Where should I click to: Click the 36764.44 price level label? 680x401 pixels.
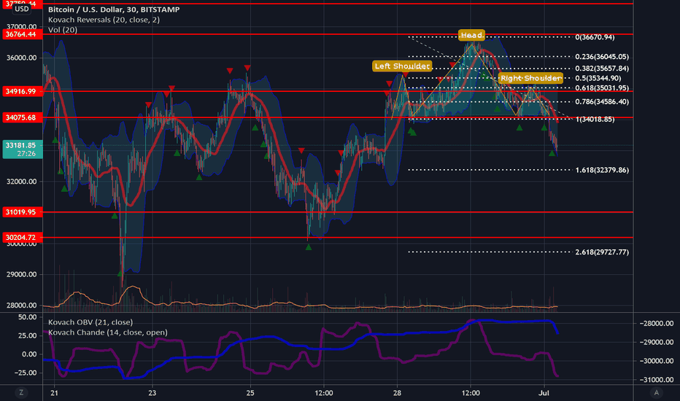pyautogui.click(x=22, y=34)
